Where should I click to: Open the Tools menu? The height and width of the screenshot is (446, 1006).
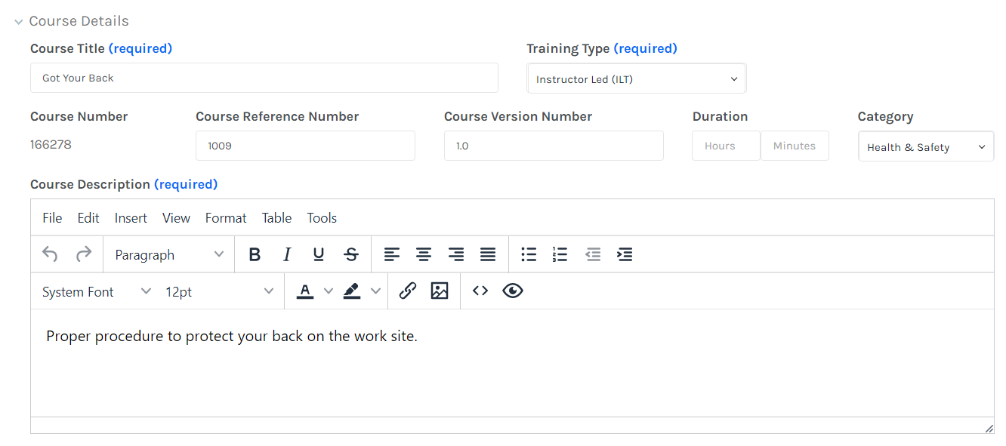pyautogui.click(x=322, y=217)
